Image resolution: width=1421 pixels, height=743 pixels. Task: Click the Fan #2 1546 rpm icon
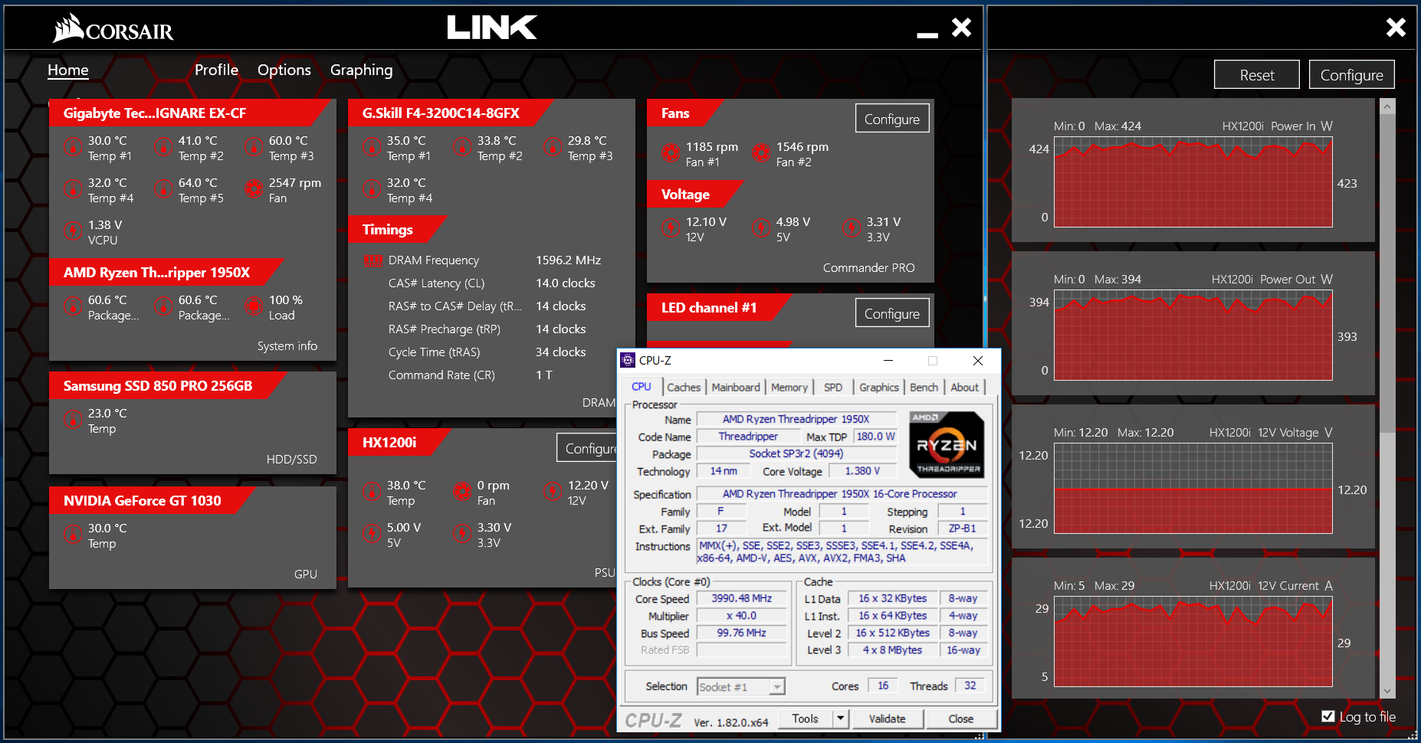click(x=761, y=152)
